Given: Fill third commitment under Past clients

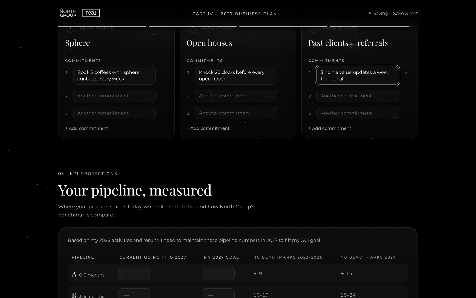Looking at the screenshot, I should tap(358, 113).
